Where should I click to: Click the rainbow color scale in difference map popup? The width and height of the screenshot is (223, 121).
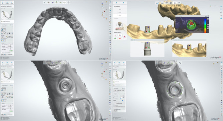pyautogui.click(x=205, y=26)
